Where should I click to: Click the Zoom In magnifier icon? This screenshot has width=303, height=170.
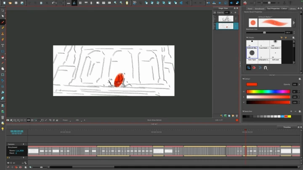pos(115,3)
